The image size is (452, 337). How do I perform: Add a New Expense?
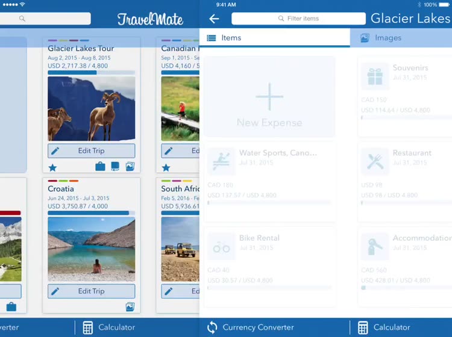pos(269,97)
